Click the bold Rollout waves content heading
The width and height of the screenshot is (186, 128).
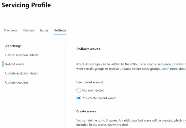pyautogui.click(x=88, y=49)
